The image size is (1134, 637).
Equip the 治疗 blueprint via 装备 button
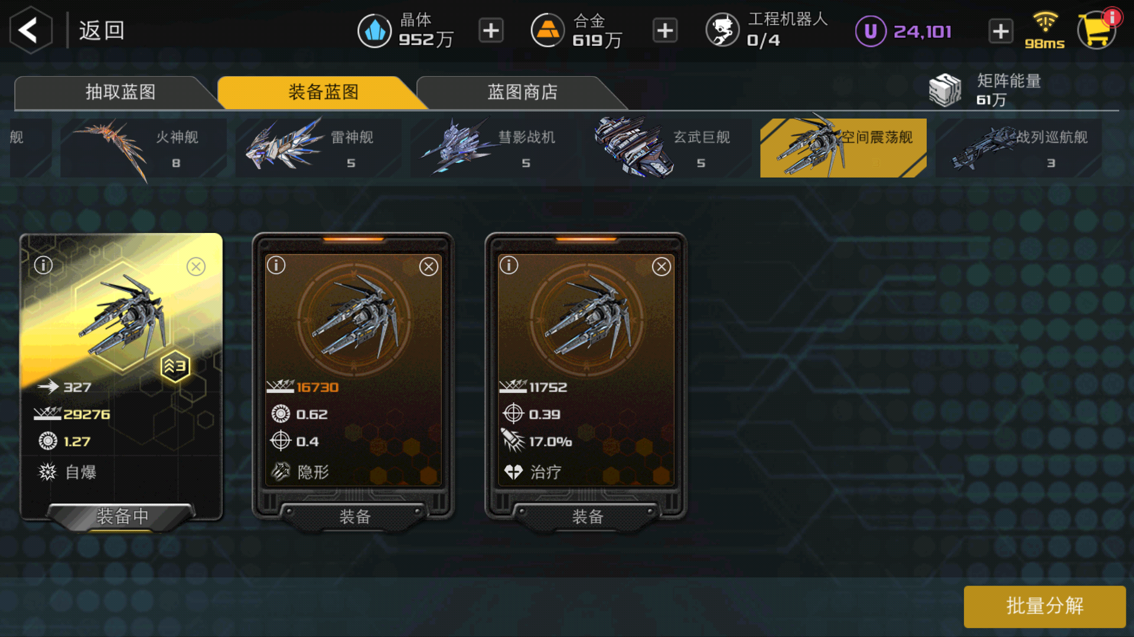[587, 517]
